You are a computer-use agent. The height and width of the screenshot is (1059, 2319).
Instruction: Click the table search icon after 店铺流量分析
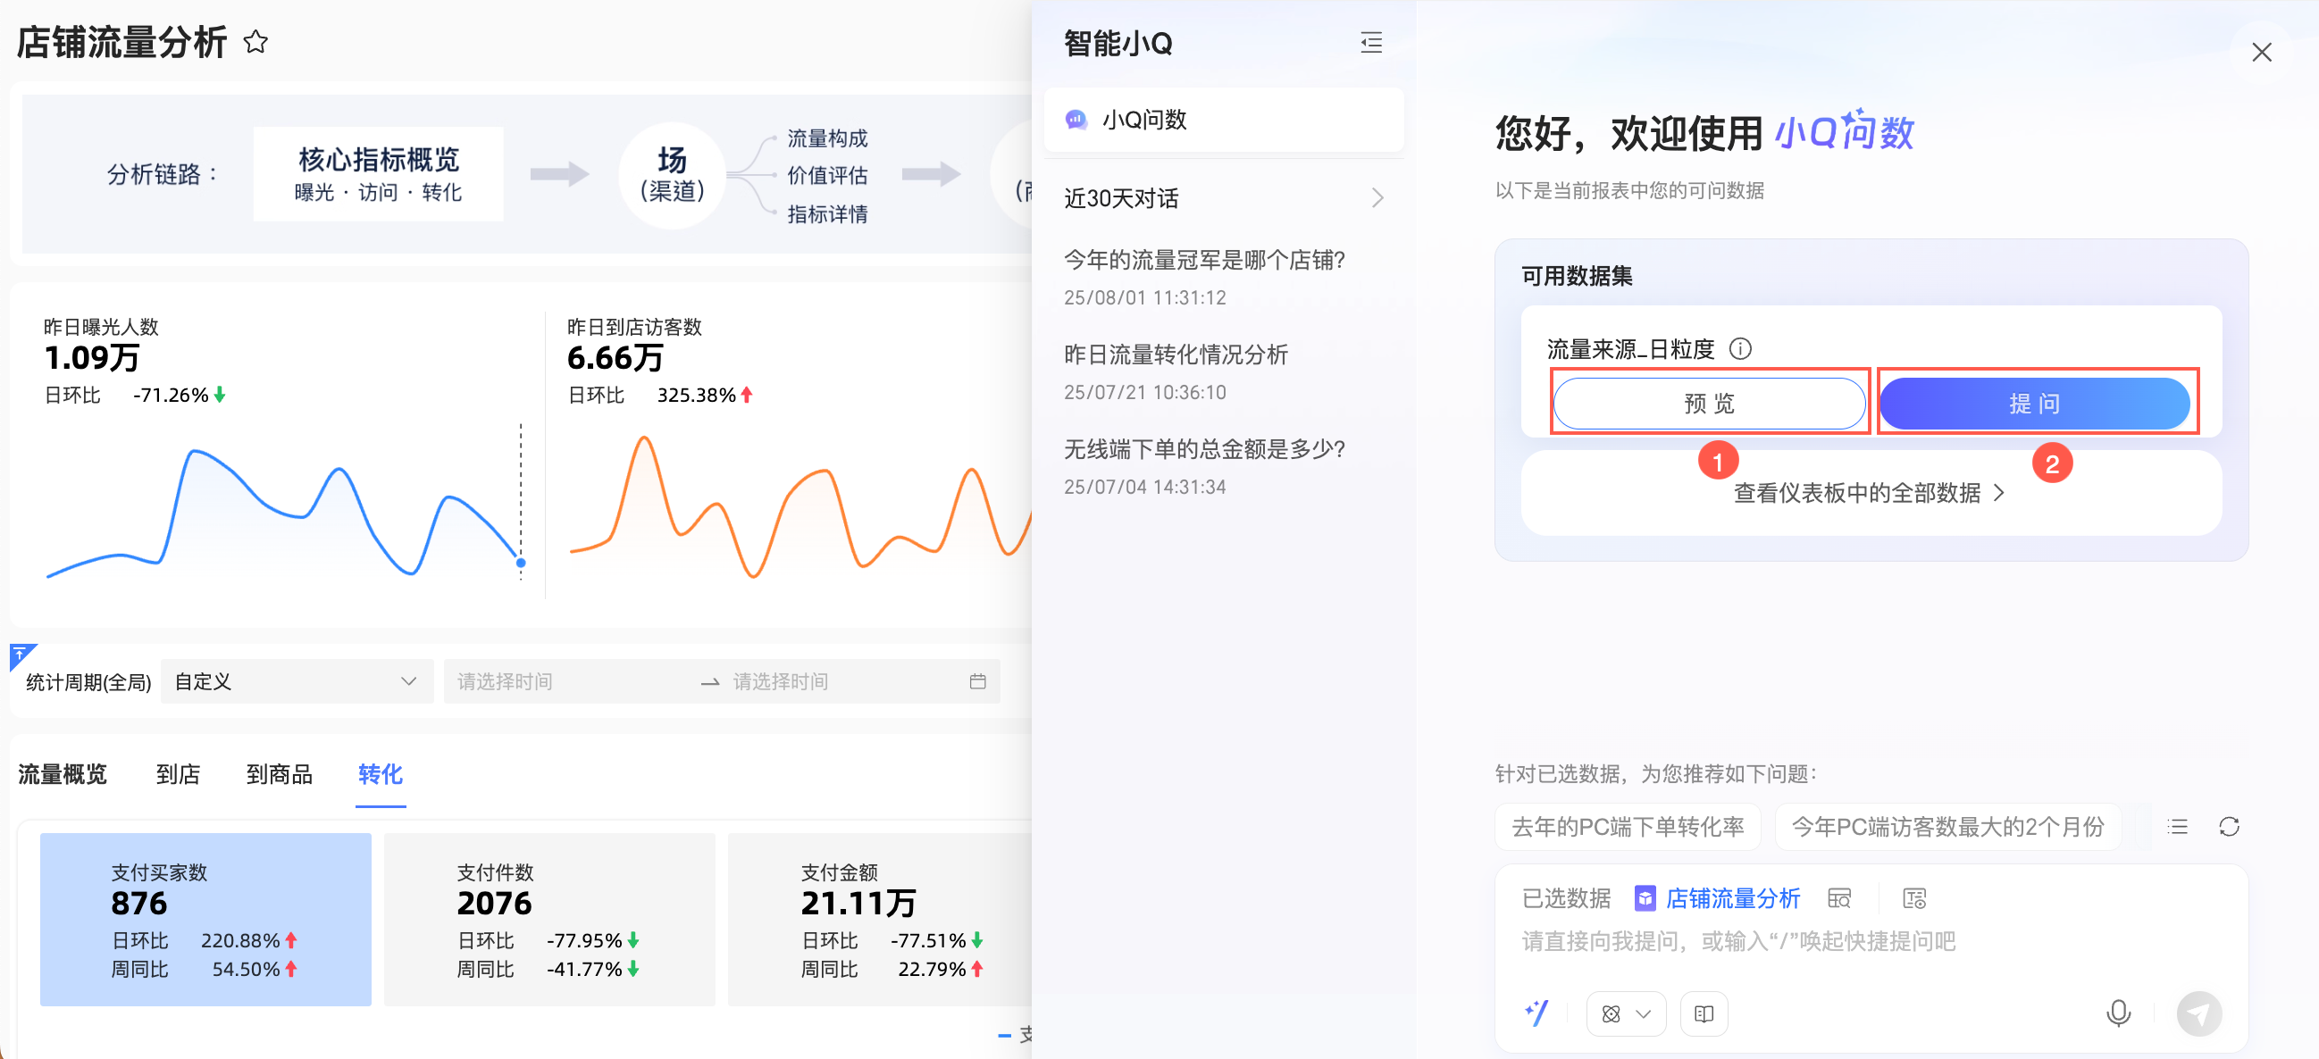pyautogui.click(x=1838, y=898)
